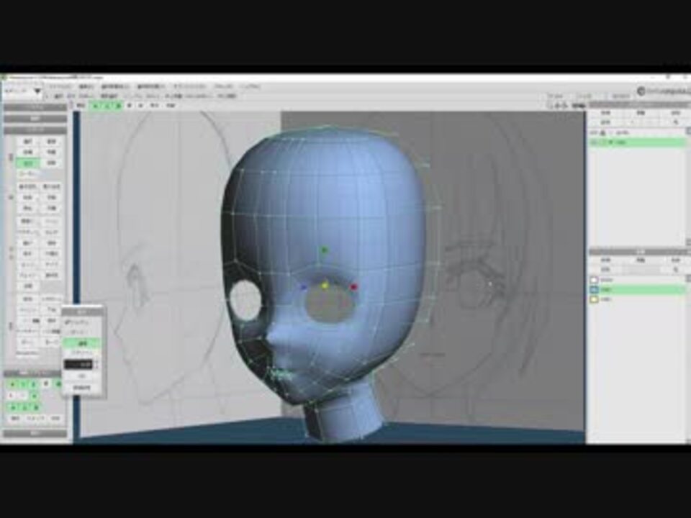Toggle the first green point-display button
Viewport: 691px width, 518px height.
coord(96,106)
